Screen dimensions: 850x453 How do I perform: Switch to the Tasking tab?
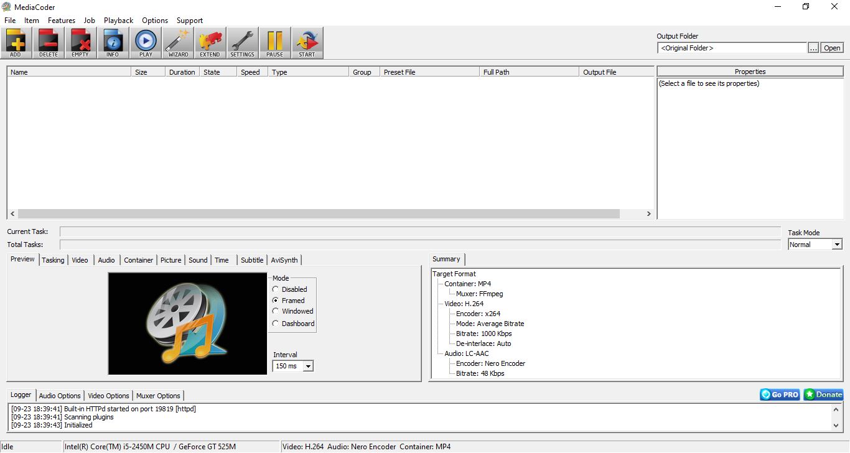pos(53,260)
